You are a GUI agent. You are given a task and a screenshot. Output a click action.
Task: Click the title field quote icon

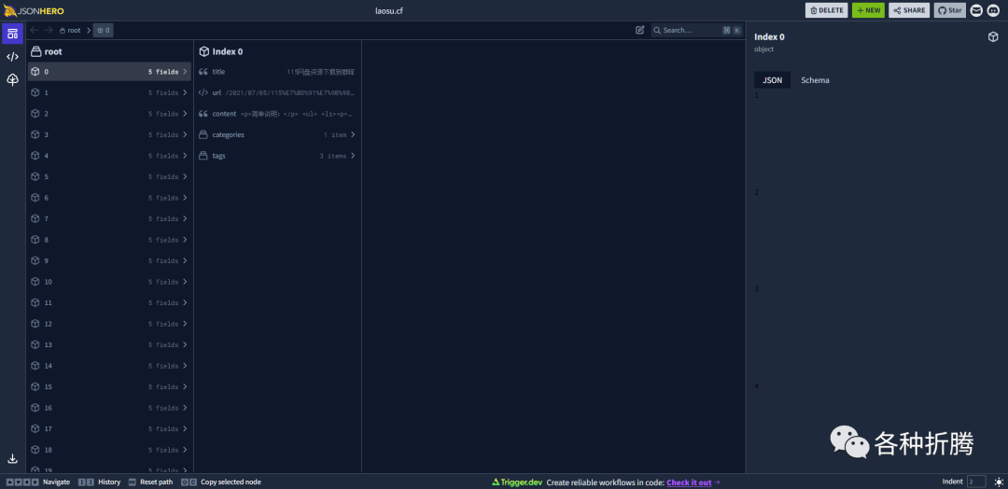pyautogui.click(x=203, y=72)
